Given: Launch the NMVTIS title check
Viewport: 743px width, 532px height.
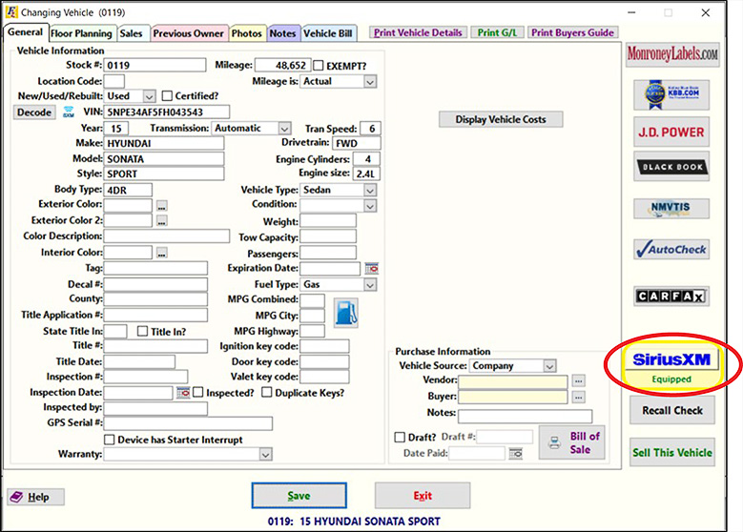Looking at the screenshot, I should (671, 209).
